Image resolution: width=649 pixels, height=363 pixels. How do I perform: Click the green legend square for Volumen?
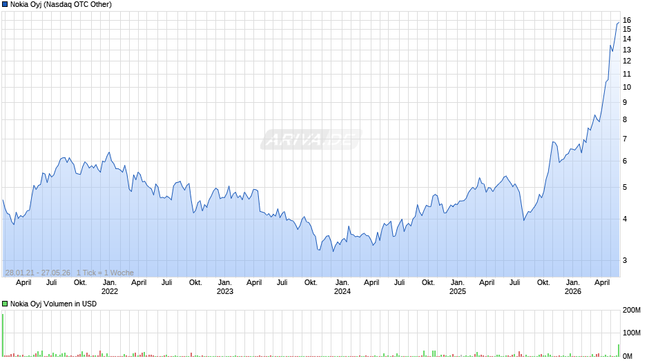pyautogui.click(x=5, y=304)
